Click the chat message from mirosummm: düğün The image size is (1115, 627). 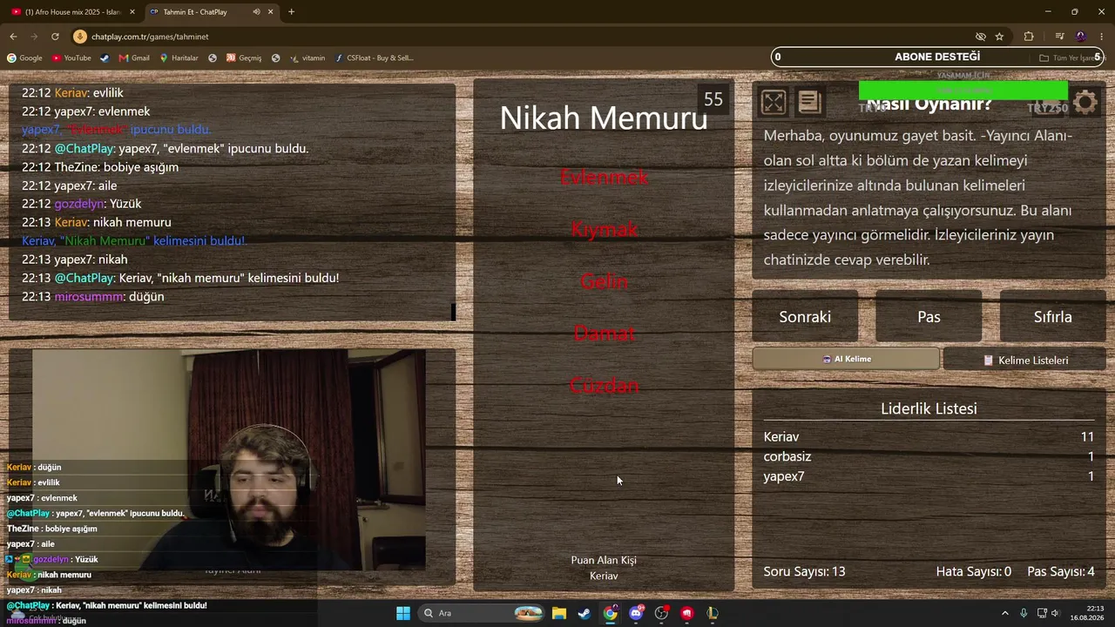point(93,297)
